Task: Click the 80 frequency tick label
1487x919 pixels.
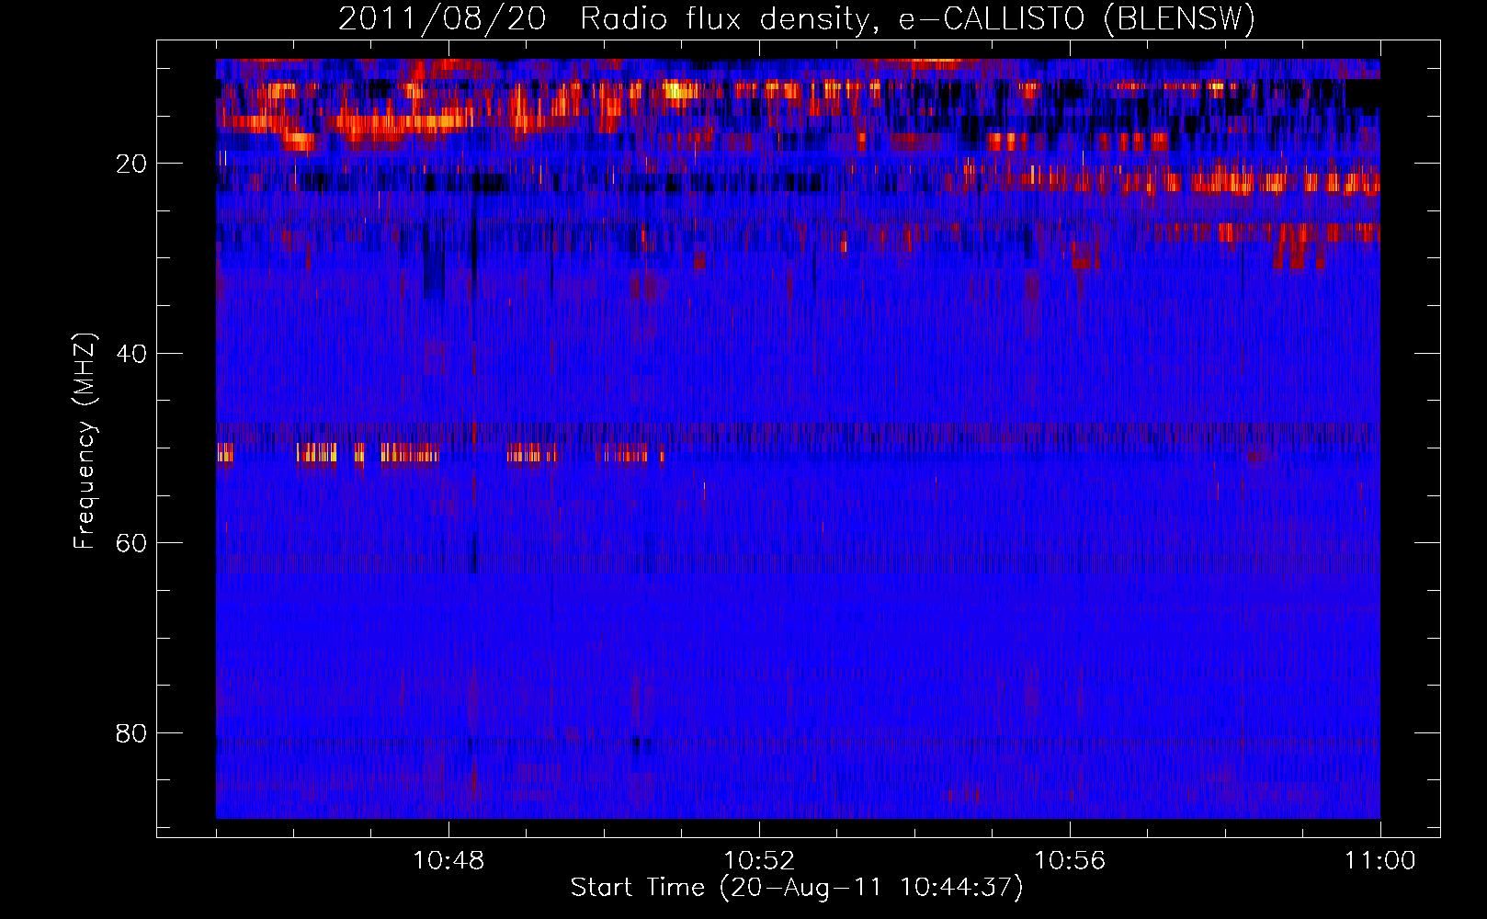Action: (x=132, y=733)
